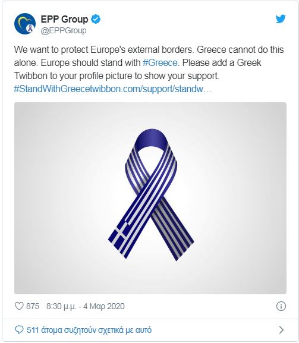
Task: Open Twitter via the bird logo
Action: pyautogui.click(x=281, y=19)
